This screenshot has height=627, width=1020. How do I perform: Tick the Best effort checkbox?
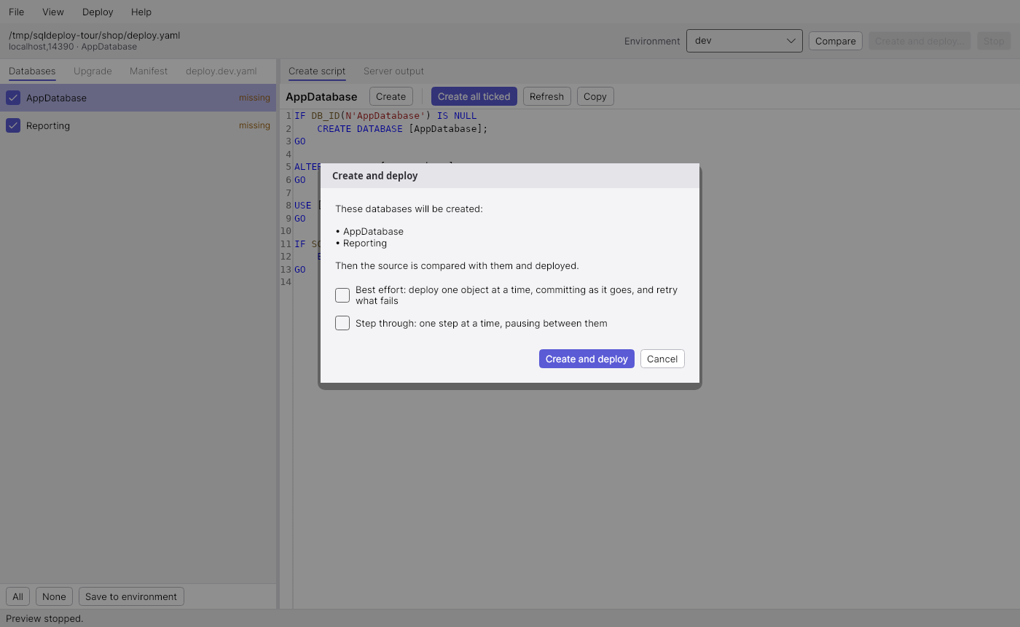pyautogui.click(x=342, y=295)
